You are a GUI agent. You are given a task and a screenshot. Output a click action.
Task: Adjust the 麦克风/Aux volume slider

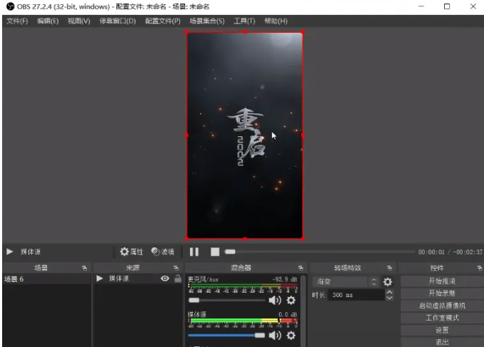(226, 300)
